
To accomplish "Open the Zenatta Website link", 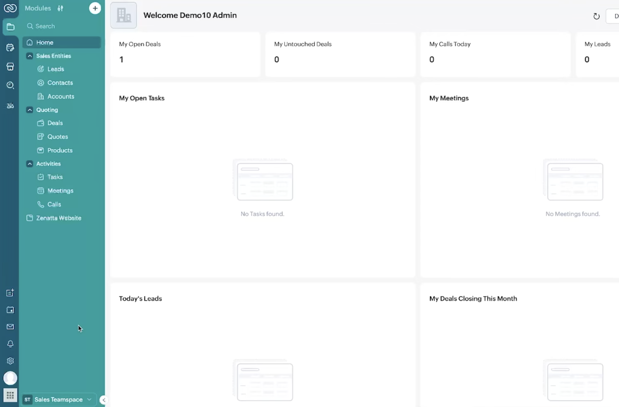I will 59,218.
